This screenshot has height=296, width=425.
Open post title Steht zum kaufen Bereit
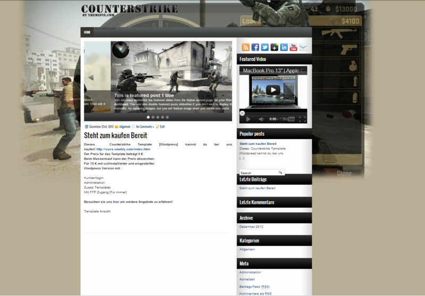tap(115, 135)
